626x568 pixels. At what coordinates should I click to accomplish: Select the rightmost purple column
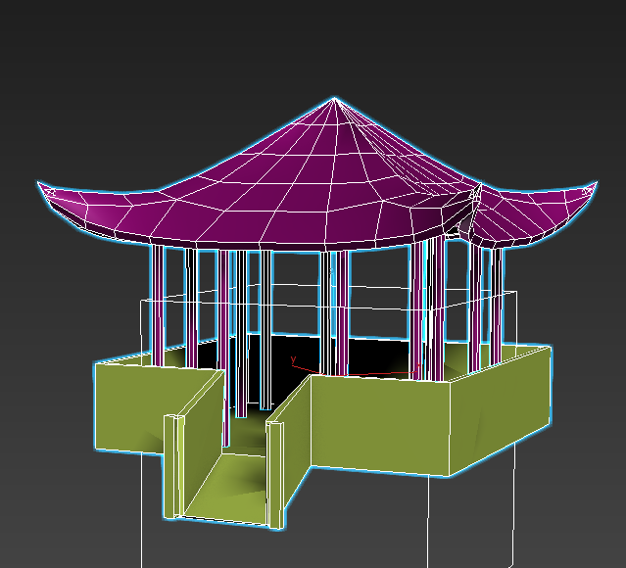[496, 307]
